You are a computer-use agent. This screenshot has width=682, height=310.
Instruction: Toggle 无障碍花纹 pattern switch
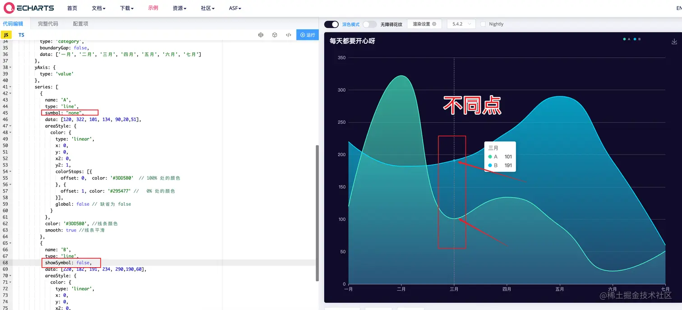click(369, 24)
